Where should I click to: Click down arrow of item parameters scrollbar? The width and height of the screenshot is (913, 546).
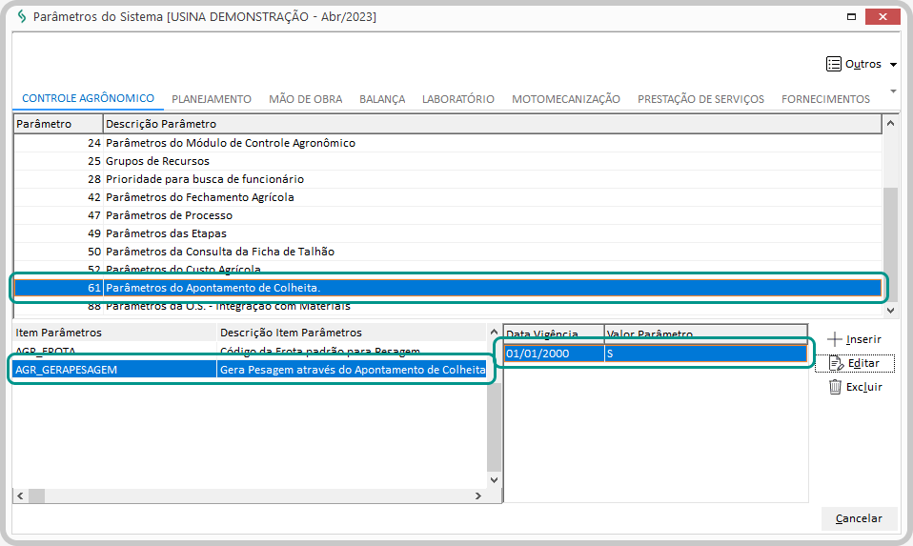click(494, 479)
